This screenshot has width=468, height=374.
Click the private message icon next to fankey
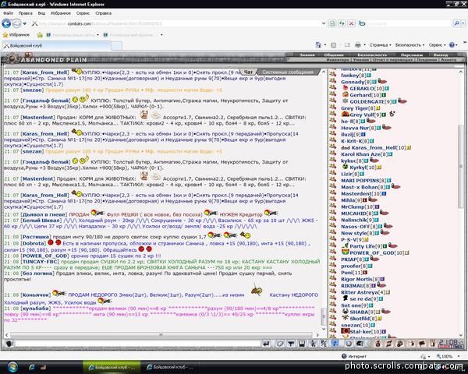click(333, 76)
